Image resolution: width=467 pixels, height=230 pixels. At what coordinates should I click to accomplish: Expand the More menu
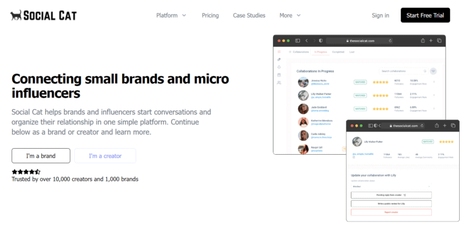pos(290,15)
